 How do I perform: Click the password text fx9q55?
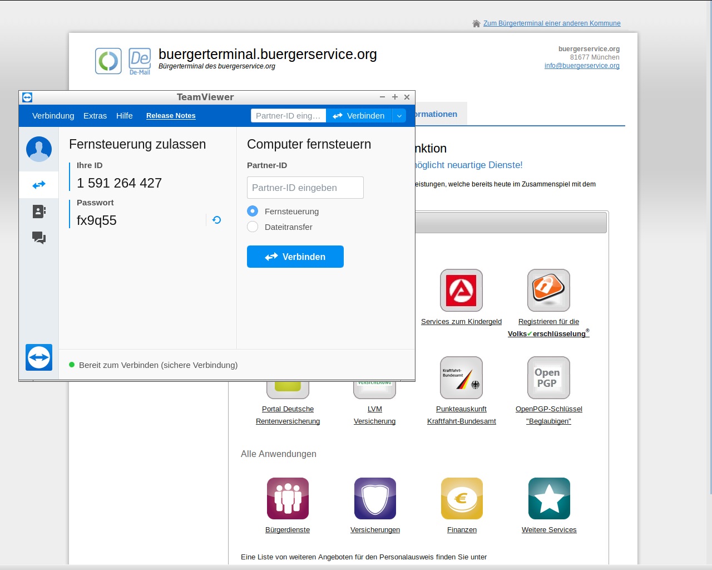pyautogui.click(x=97, y=220)
